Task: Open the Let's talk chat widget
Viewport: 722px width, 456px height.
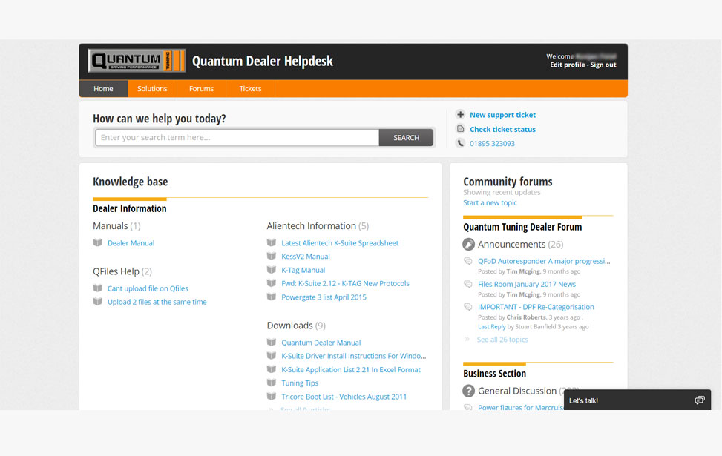Action: click(x=637, y=400)
